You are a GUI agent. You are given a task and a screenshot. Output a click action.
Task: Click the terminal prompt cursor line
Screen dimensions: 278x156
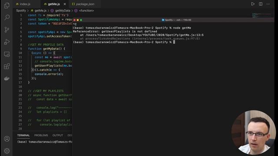(124, 42)
